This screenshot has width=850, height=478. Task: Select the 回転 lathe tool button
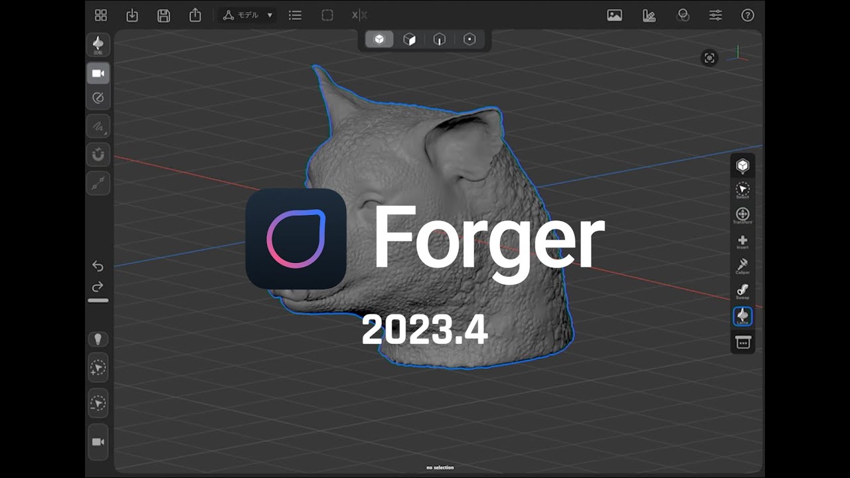point(98,45)
